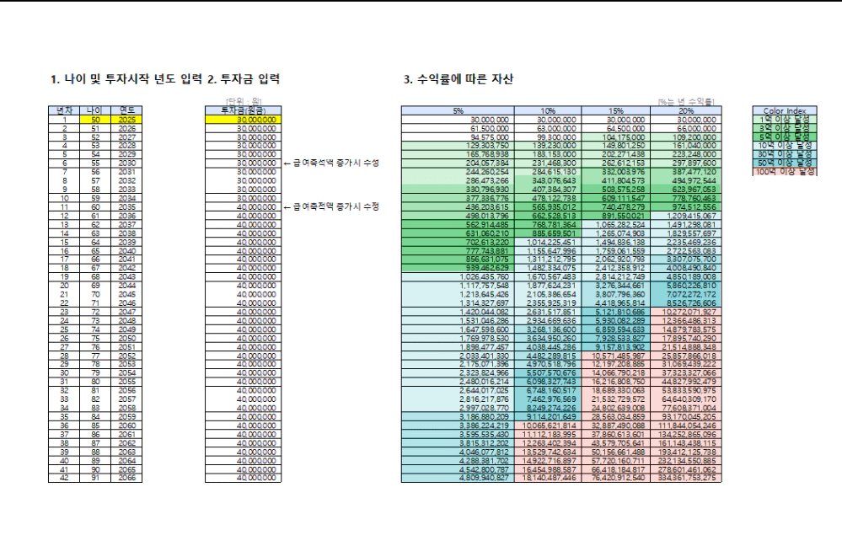Viewport: 842px width, 546px height.
Task: Select the year cell '2050'
Action: coord(126,338)
